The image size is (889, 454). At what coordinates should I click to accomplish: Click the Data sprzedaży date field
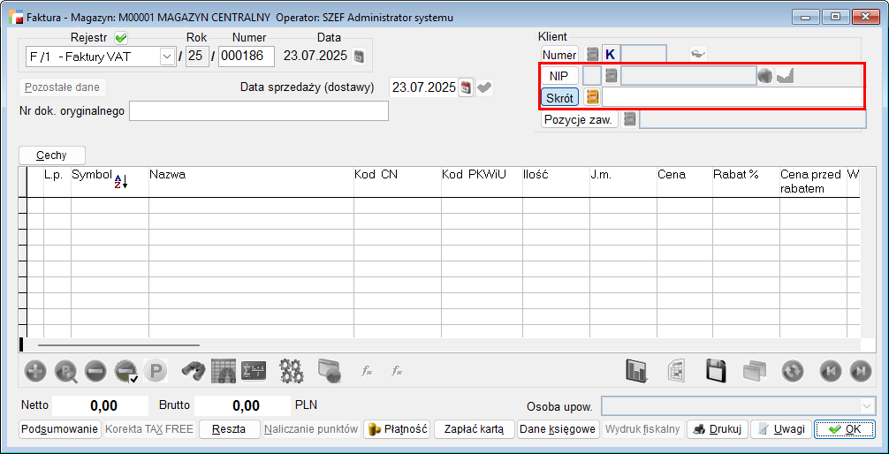(423, 87)
